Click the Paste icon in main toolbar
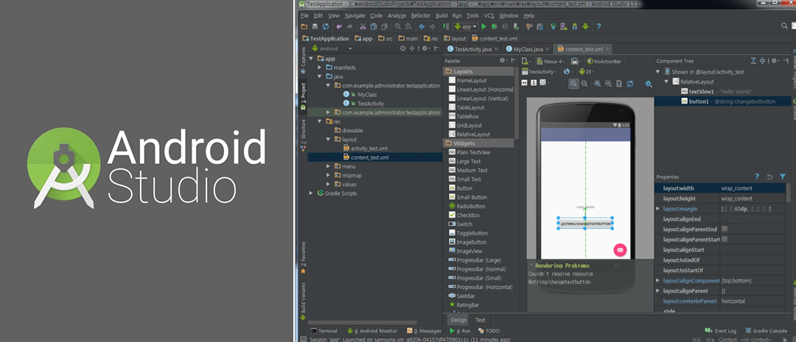The height and width of the screenshot is (342, 796). [384, 26]
